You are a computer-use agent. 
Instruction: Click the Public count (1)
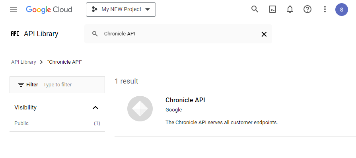tap(97, 123)
